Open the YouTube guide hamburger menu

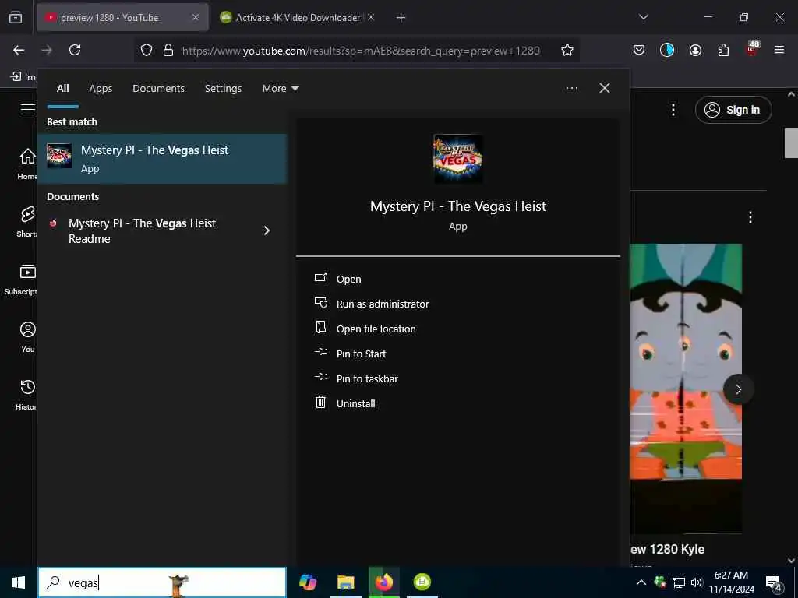[27, 109]
